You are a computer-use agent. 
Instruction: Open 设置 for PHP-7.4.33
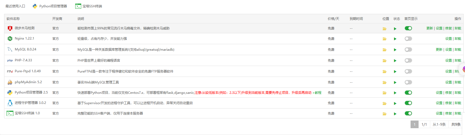(449, 61)
